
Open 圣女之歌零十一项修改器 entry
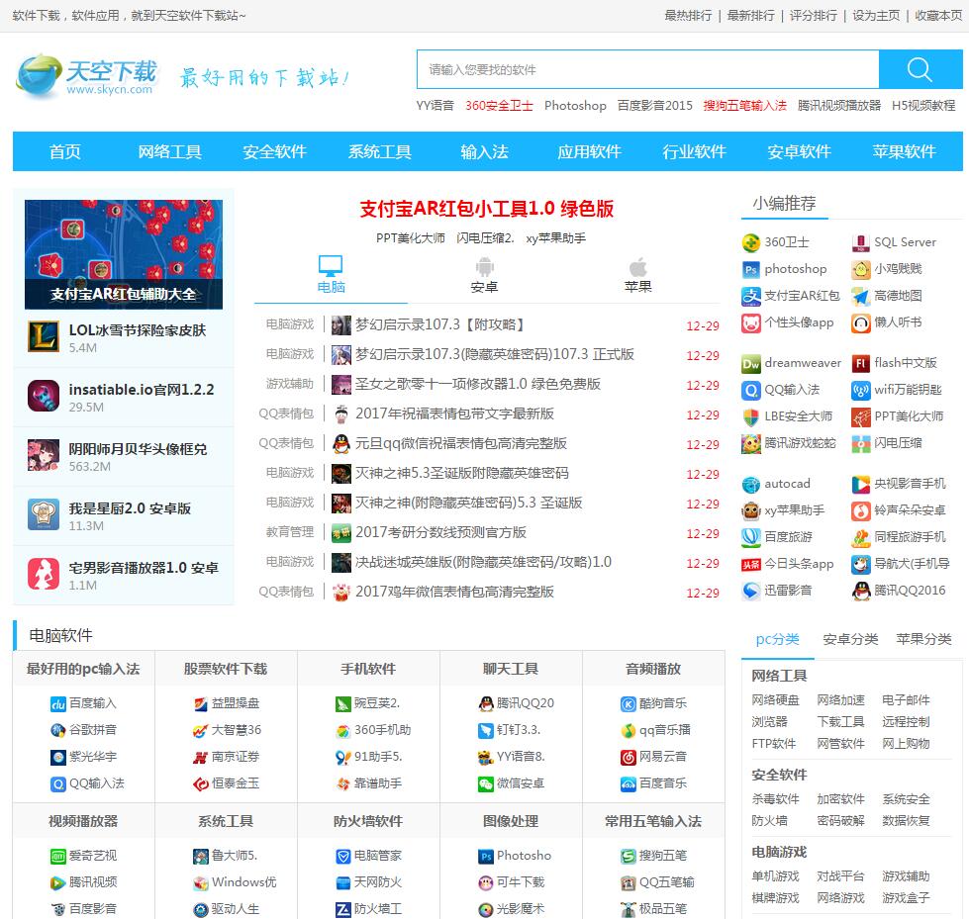point(478,384)
